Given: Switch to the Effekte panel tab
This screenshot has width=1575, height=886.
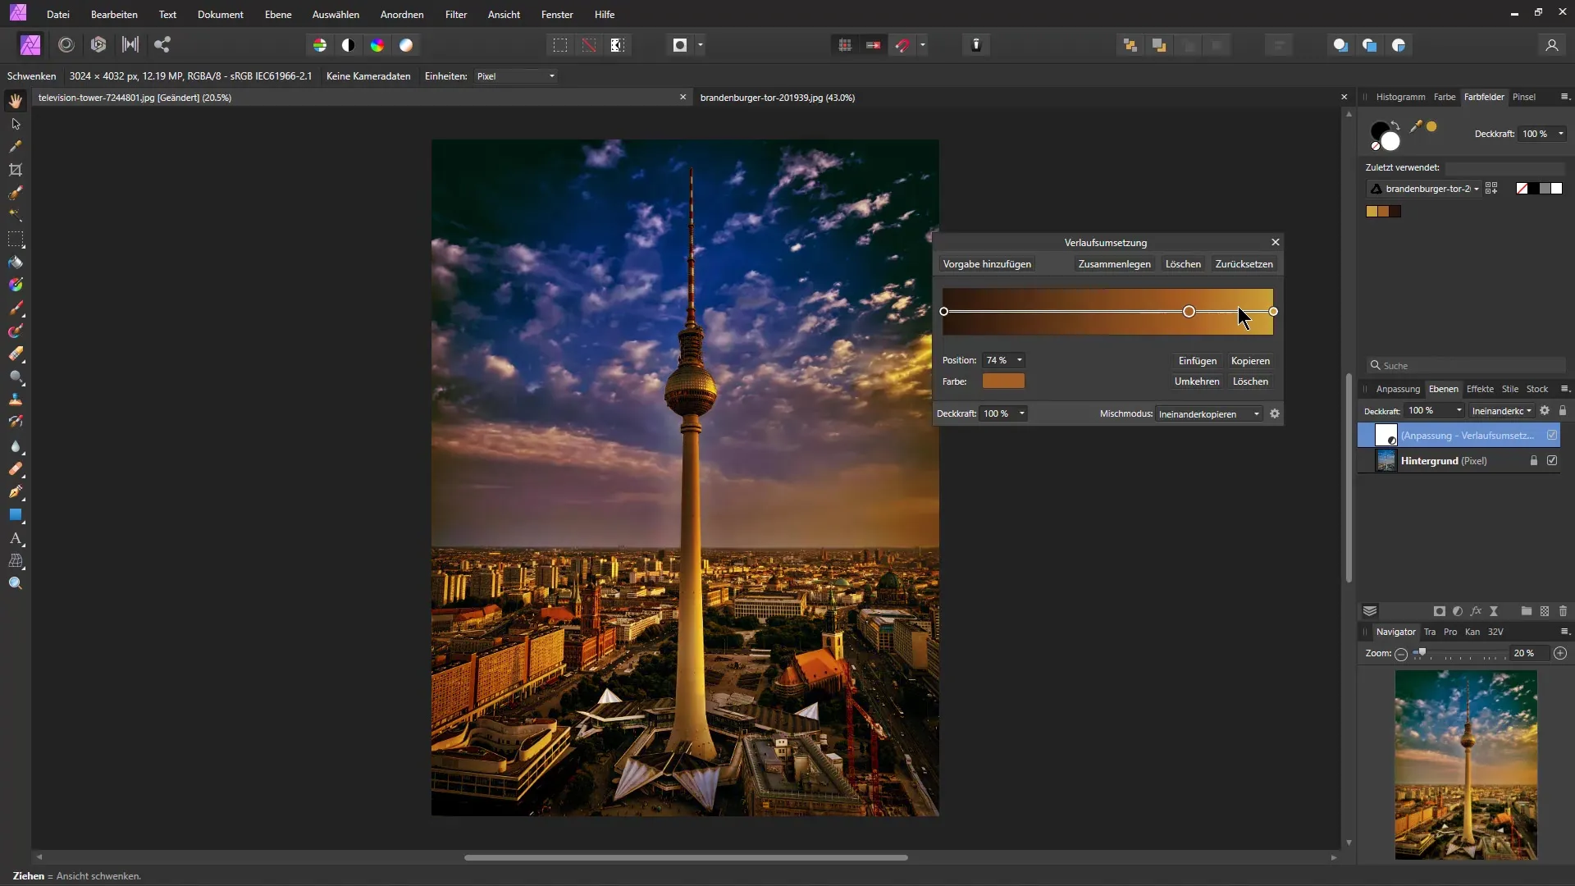Looking at the screenshot, I should (1480, 389).
